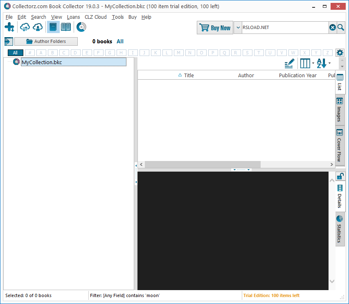Click the Buy Now cart button
The height and width of the screenshot is (304, 349).
click(x=215, y=27)
